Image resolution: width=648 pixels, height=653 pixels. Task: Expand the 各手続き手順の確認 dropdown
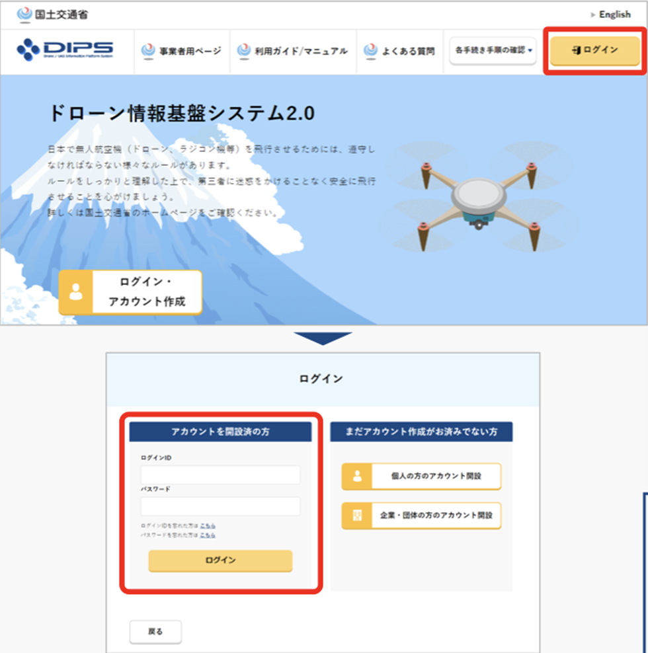coord(493,50)
